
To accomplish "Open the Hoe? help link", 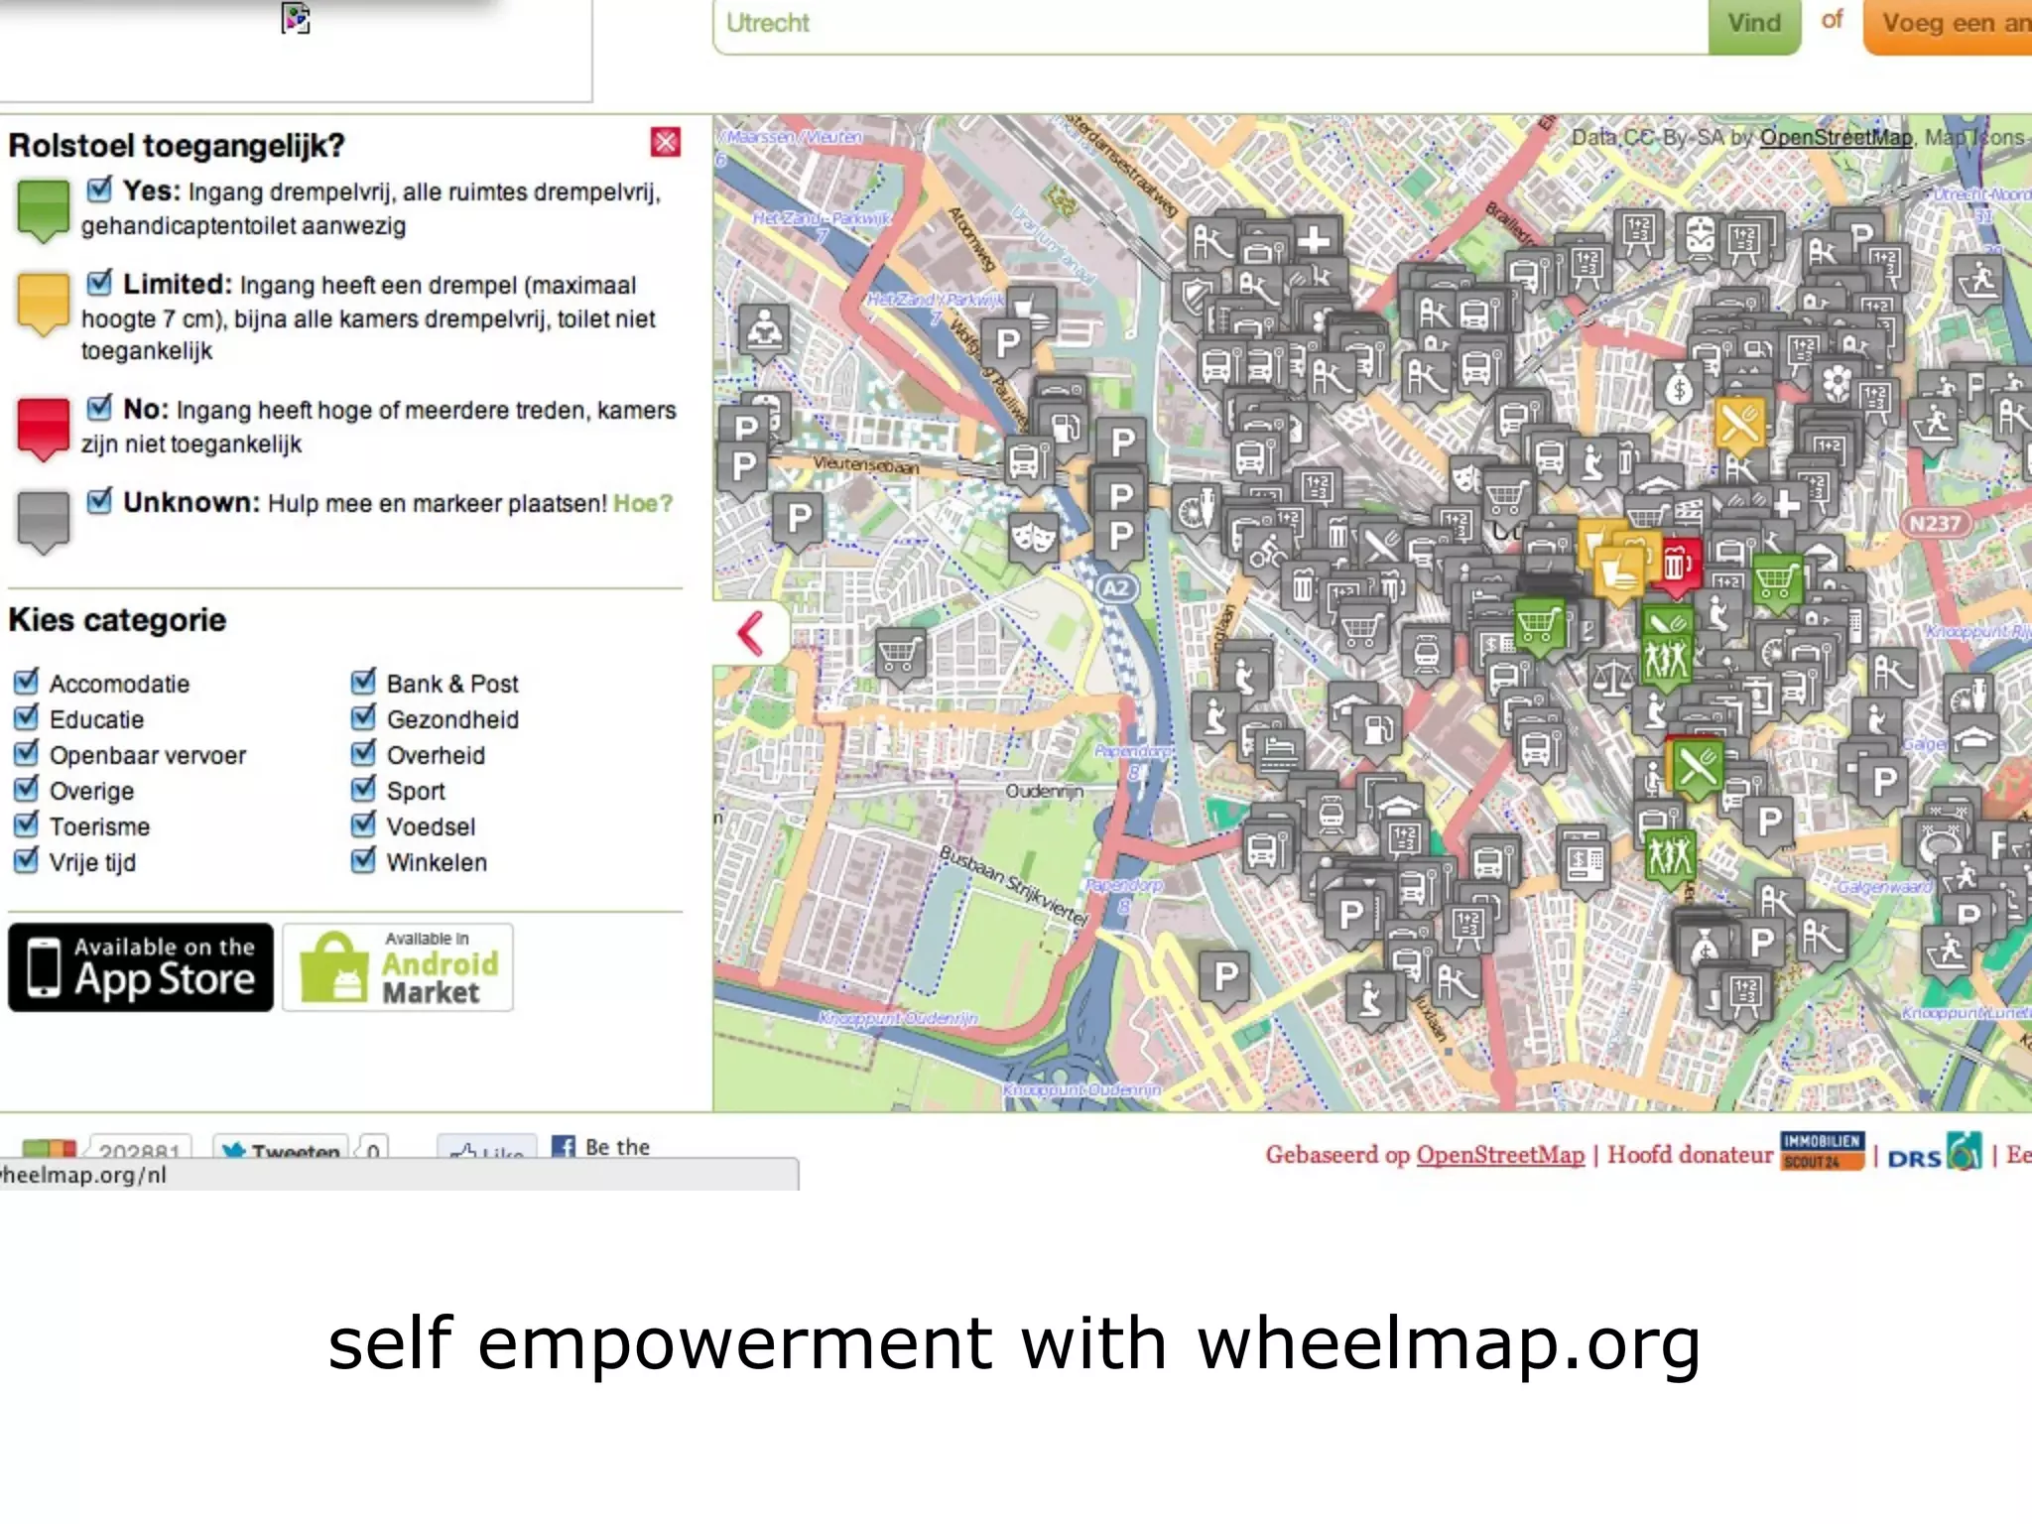I will 643,503.
